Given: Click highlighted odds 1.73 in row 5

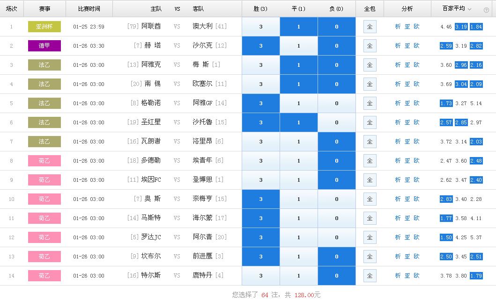Looking at the screenshot, I should 446,103.
